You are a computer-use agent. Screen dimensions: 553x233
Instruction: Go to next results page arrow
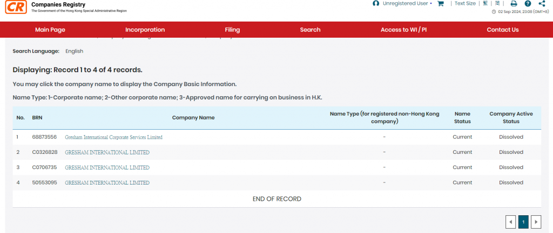tap(536, 222)
